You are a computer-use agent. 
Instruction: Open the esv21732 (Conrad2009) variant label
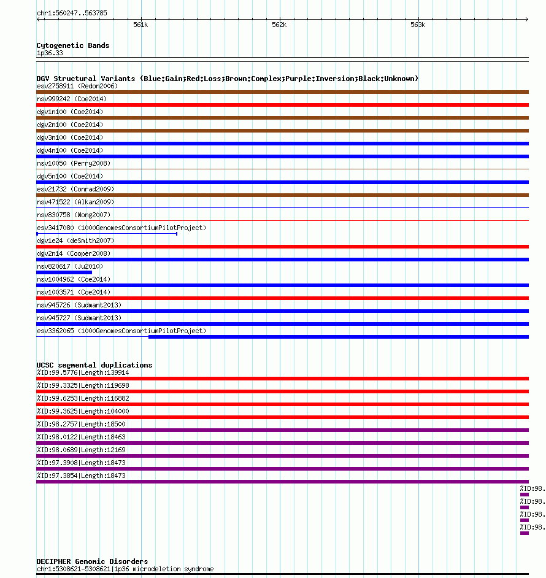pyautogui.click(x=75, y=189)
